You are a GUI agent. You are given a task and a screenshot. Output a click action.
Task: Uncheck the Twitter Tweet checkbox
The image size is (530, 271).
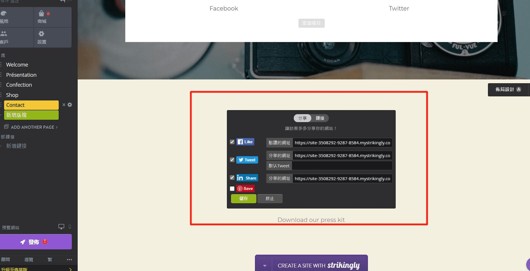(x=232, y=160)
